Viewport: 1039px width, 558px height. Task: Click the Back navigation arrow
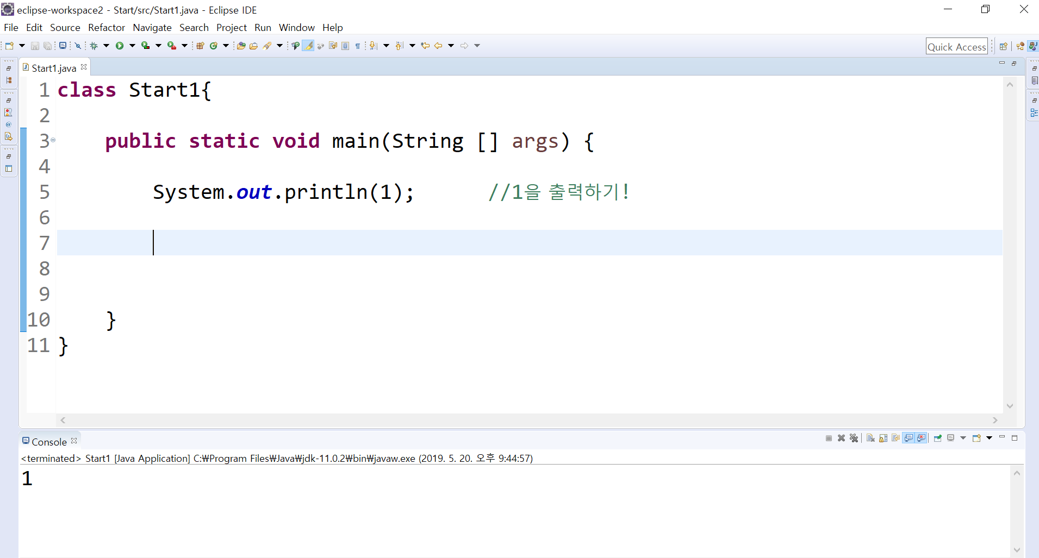click(438, 46)
